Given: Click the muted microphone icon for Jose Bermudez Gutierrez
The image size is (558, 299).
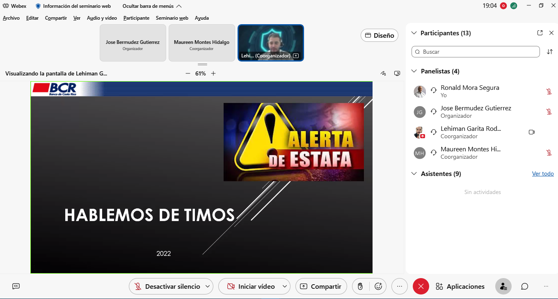Looking at the screenshot, I should coord(549,112).
